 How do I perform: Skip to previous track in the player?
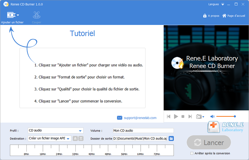[169, 117]
